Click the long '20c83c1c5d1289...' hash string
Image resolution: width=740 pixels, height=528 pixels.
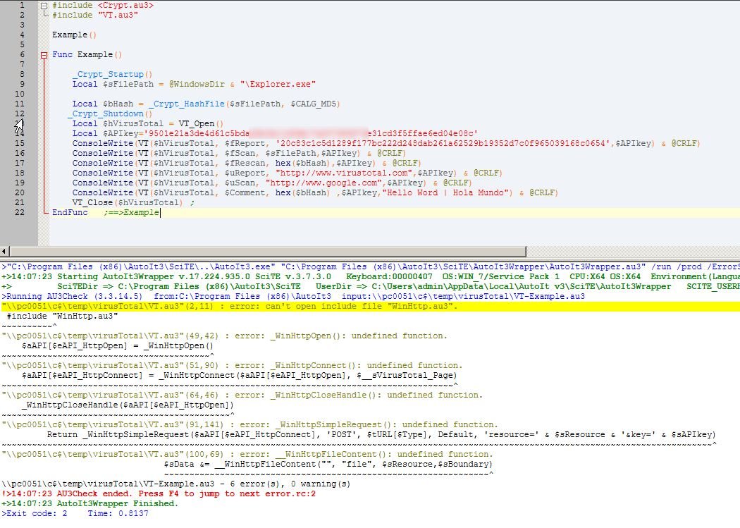443,143
